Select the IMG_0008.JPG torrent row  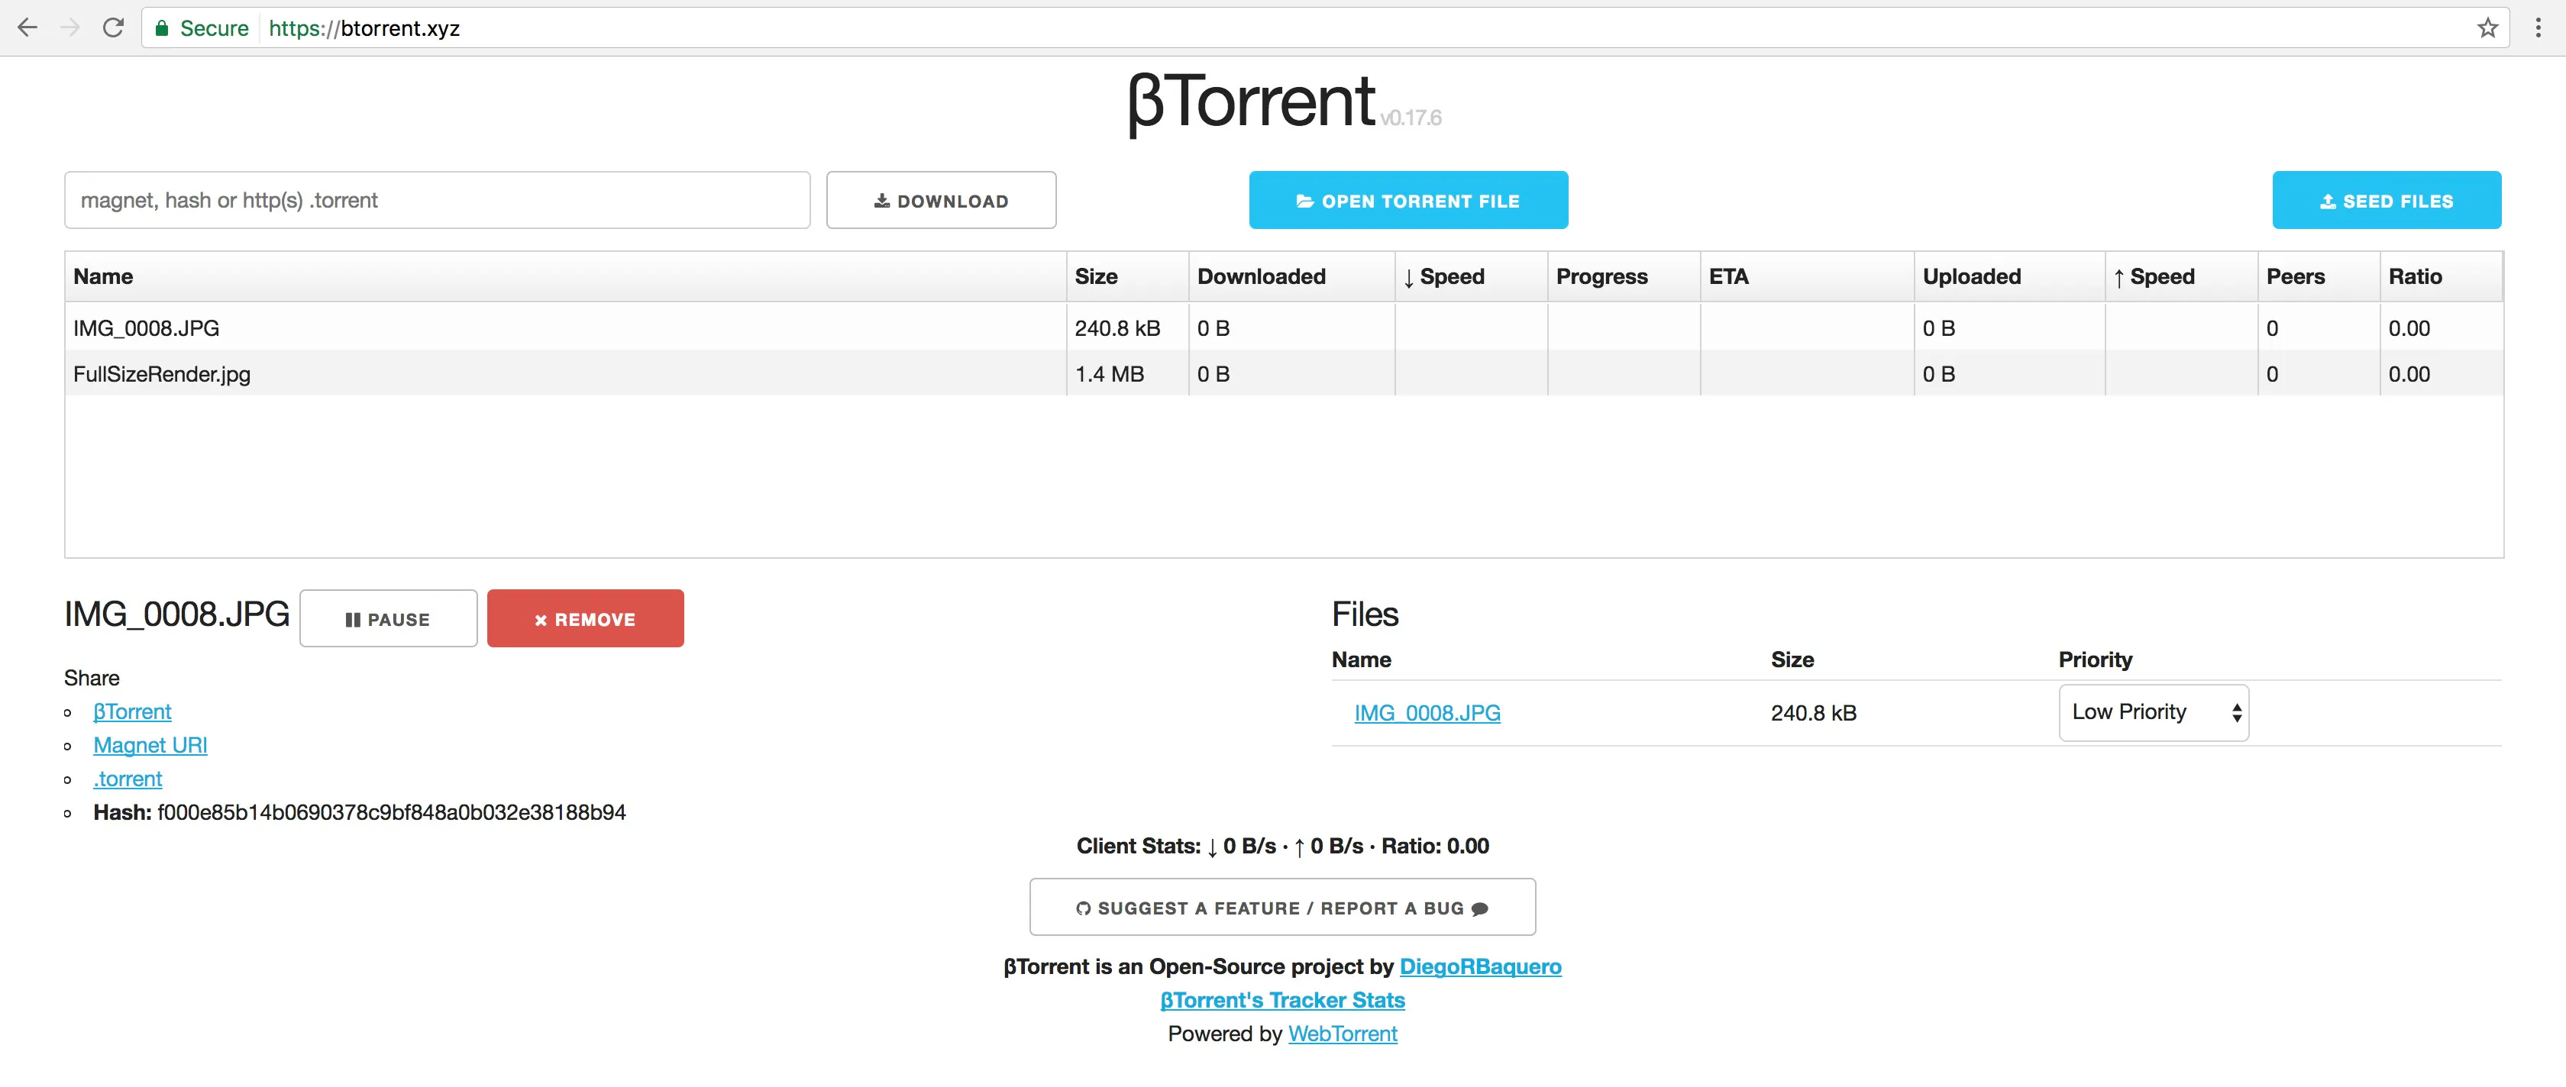coord(1284,327)
